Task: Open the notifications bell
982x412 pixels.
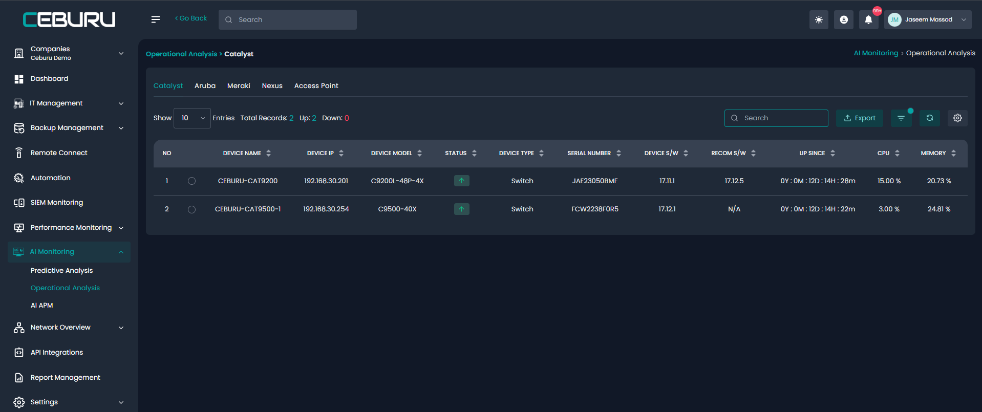Action: pyautogui.click(x=868, y=19)
